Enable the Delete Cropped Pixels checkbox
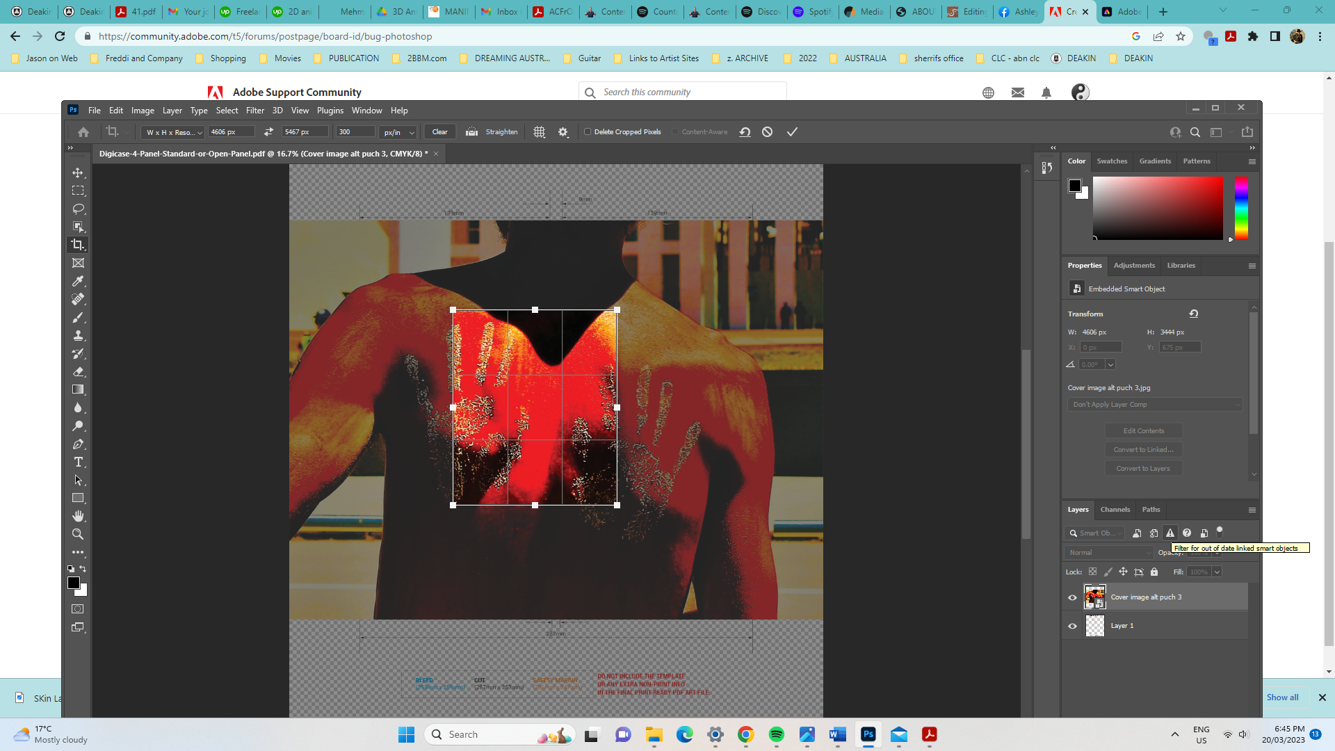Viewport: 1335px width, 751px height. 588,131
